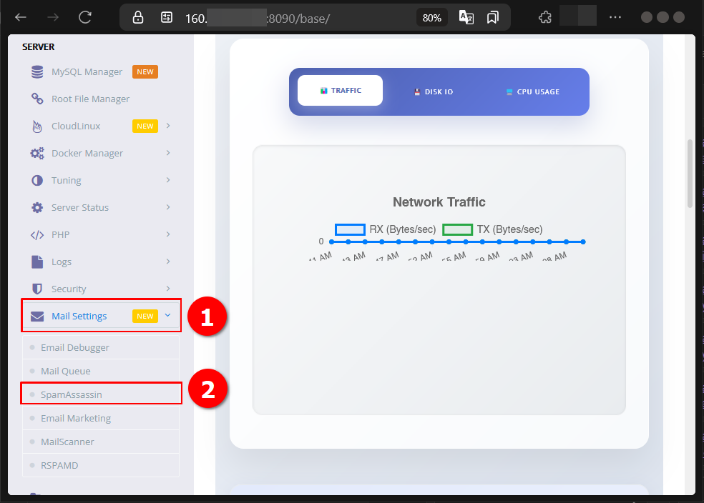Click the Root File Manager icon
This screenshot has height=503, width=704.
(x=37, y=99)
